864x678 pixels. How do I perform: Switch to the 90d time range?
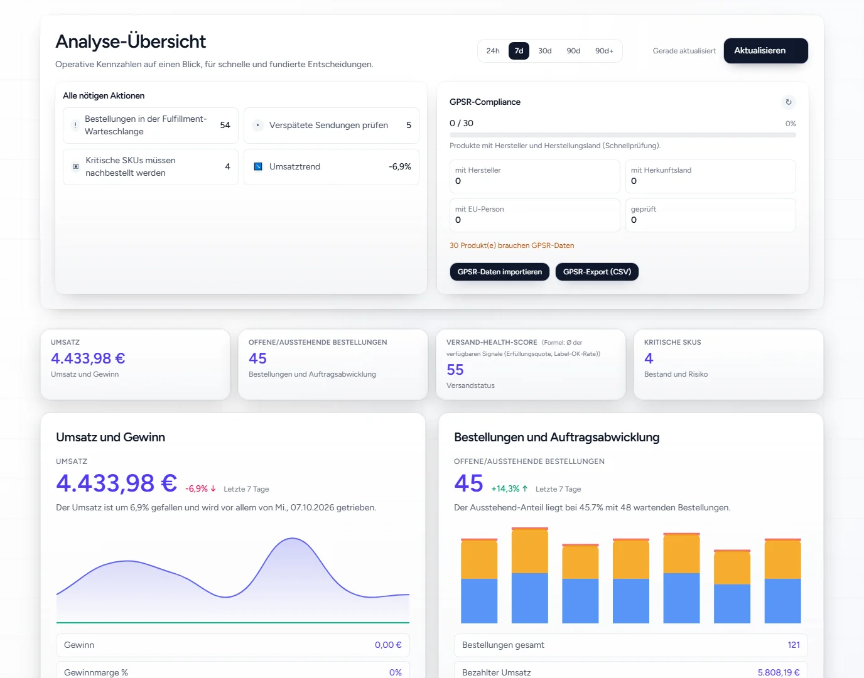pos(573,51)
